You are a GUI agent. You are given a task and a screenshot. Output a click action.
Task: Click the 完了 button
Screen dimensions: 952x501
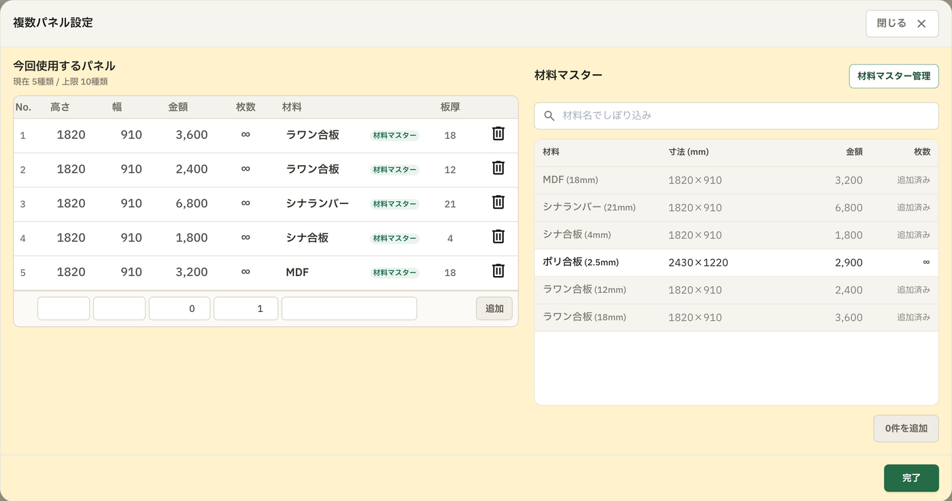911,478
